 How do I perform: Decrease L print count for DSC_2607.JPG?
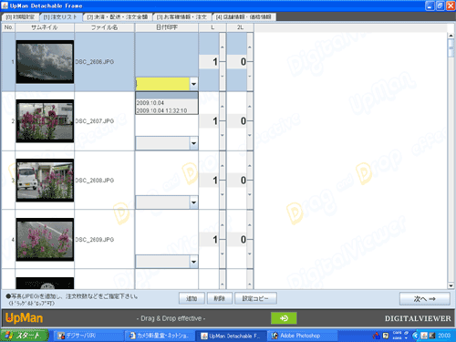click(x=223, y=135)
